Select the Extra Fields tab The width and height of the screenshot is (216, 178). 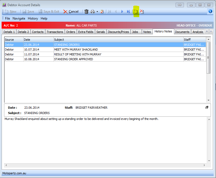tap(86, 32)
